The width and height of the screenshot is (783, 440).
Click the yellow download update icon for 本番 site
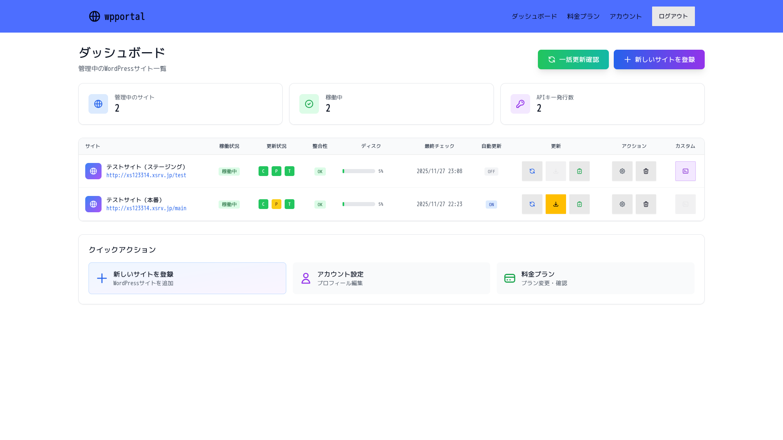(555, 204)
